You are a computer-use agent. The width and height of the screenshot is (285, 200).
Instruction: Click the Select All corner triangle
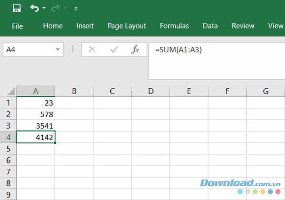[x=11, y=92]
